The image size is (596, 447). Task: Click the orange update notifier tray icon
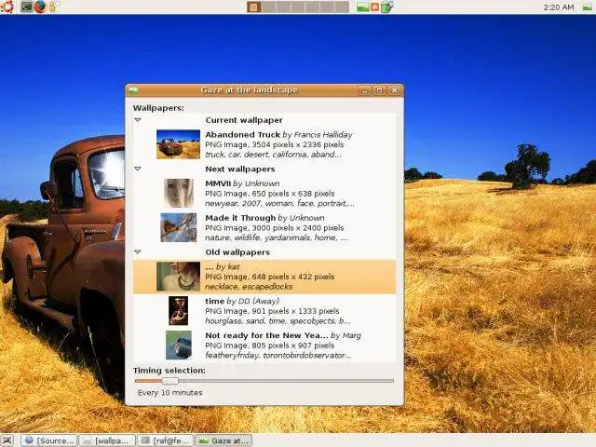click(374, 7)
